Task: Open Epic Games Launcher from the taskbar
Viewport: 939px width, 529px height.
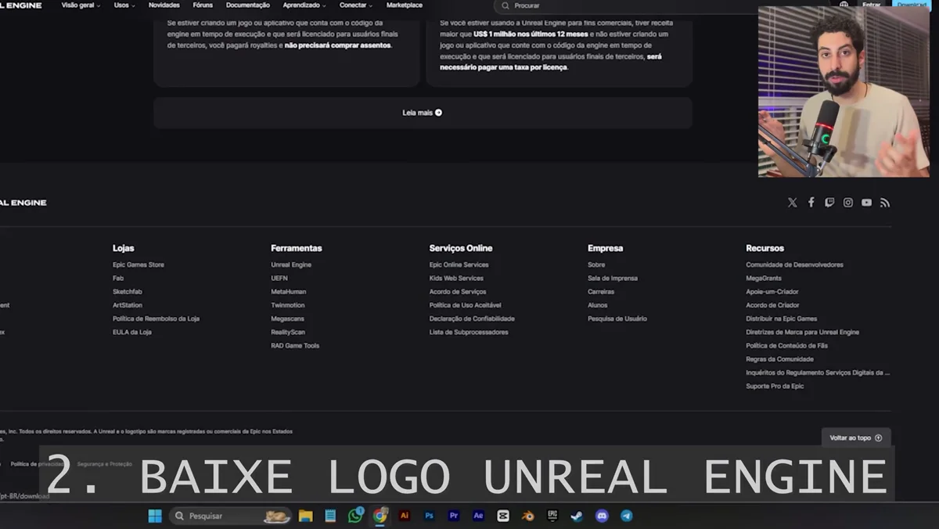Action: point(552,516)
